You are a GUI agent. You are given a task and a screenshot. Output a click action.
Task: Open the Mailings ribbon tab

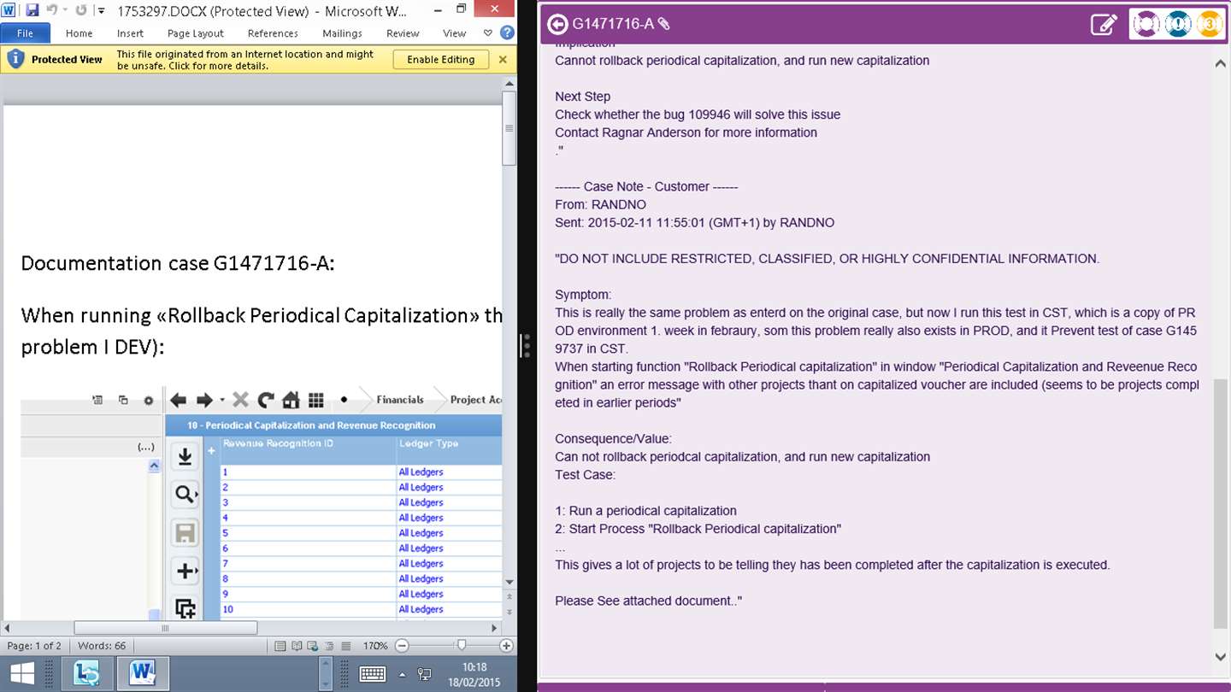pyautogui.click(x=342, y=33)
